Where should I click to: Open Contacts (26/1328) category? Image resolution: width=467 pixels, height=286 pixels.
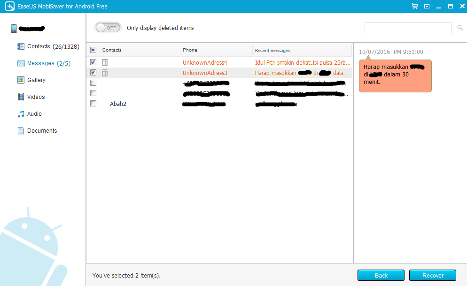coord(53,46)
